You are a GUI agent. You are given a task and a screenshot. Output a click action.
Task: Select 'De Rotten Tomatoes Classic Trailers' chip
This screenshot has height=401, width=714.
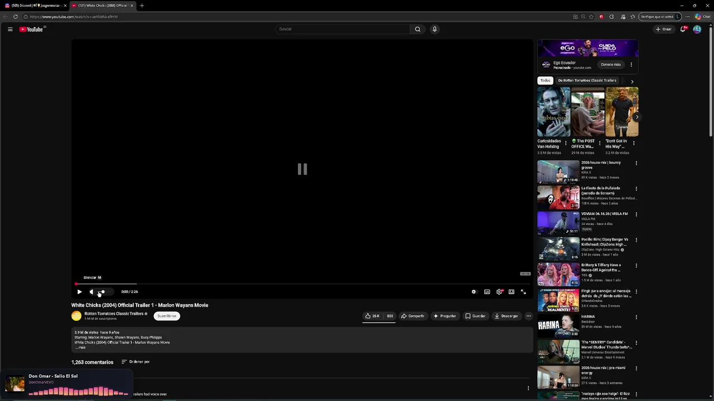coord(587,80)
